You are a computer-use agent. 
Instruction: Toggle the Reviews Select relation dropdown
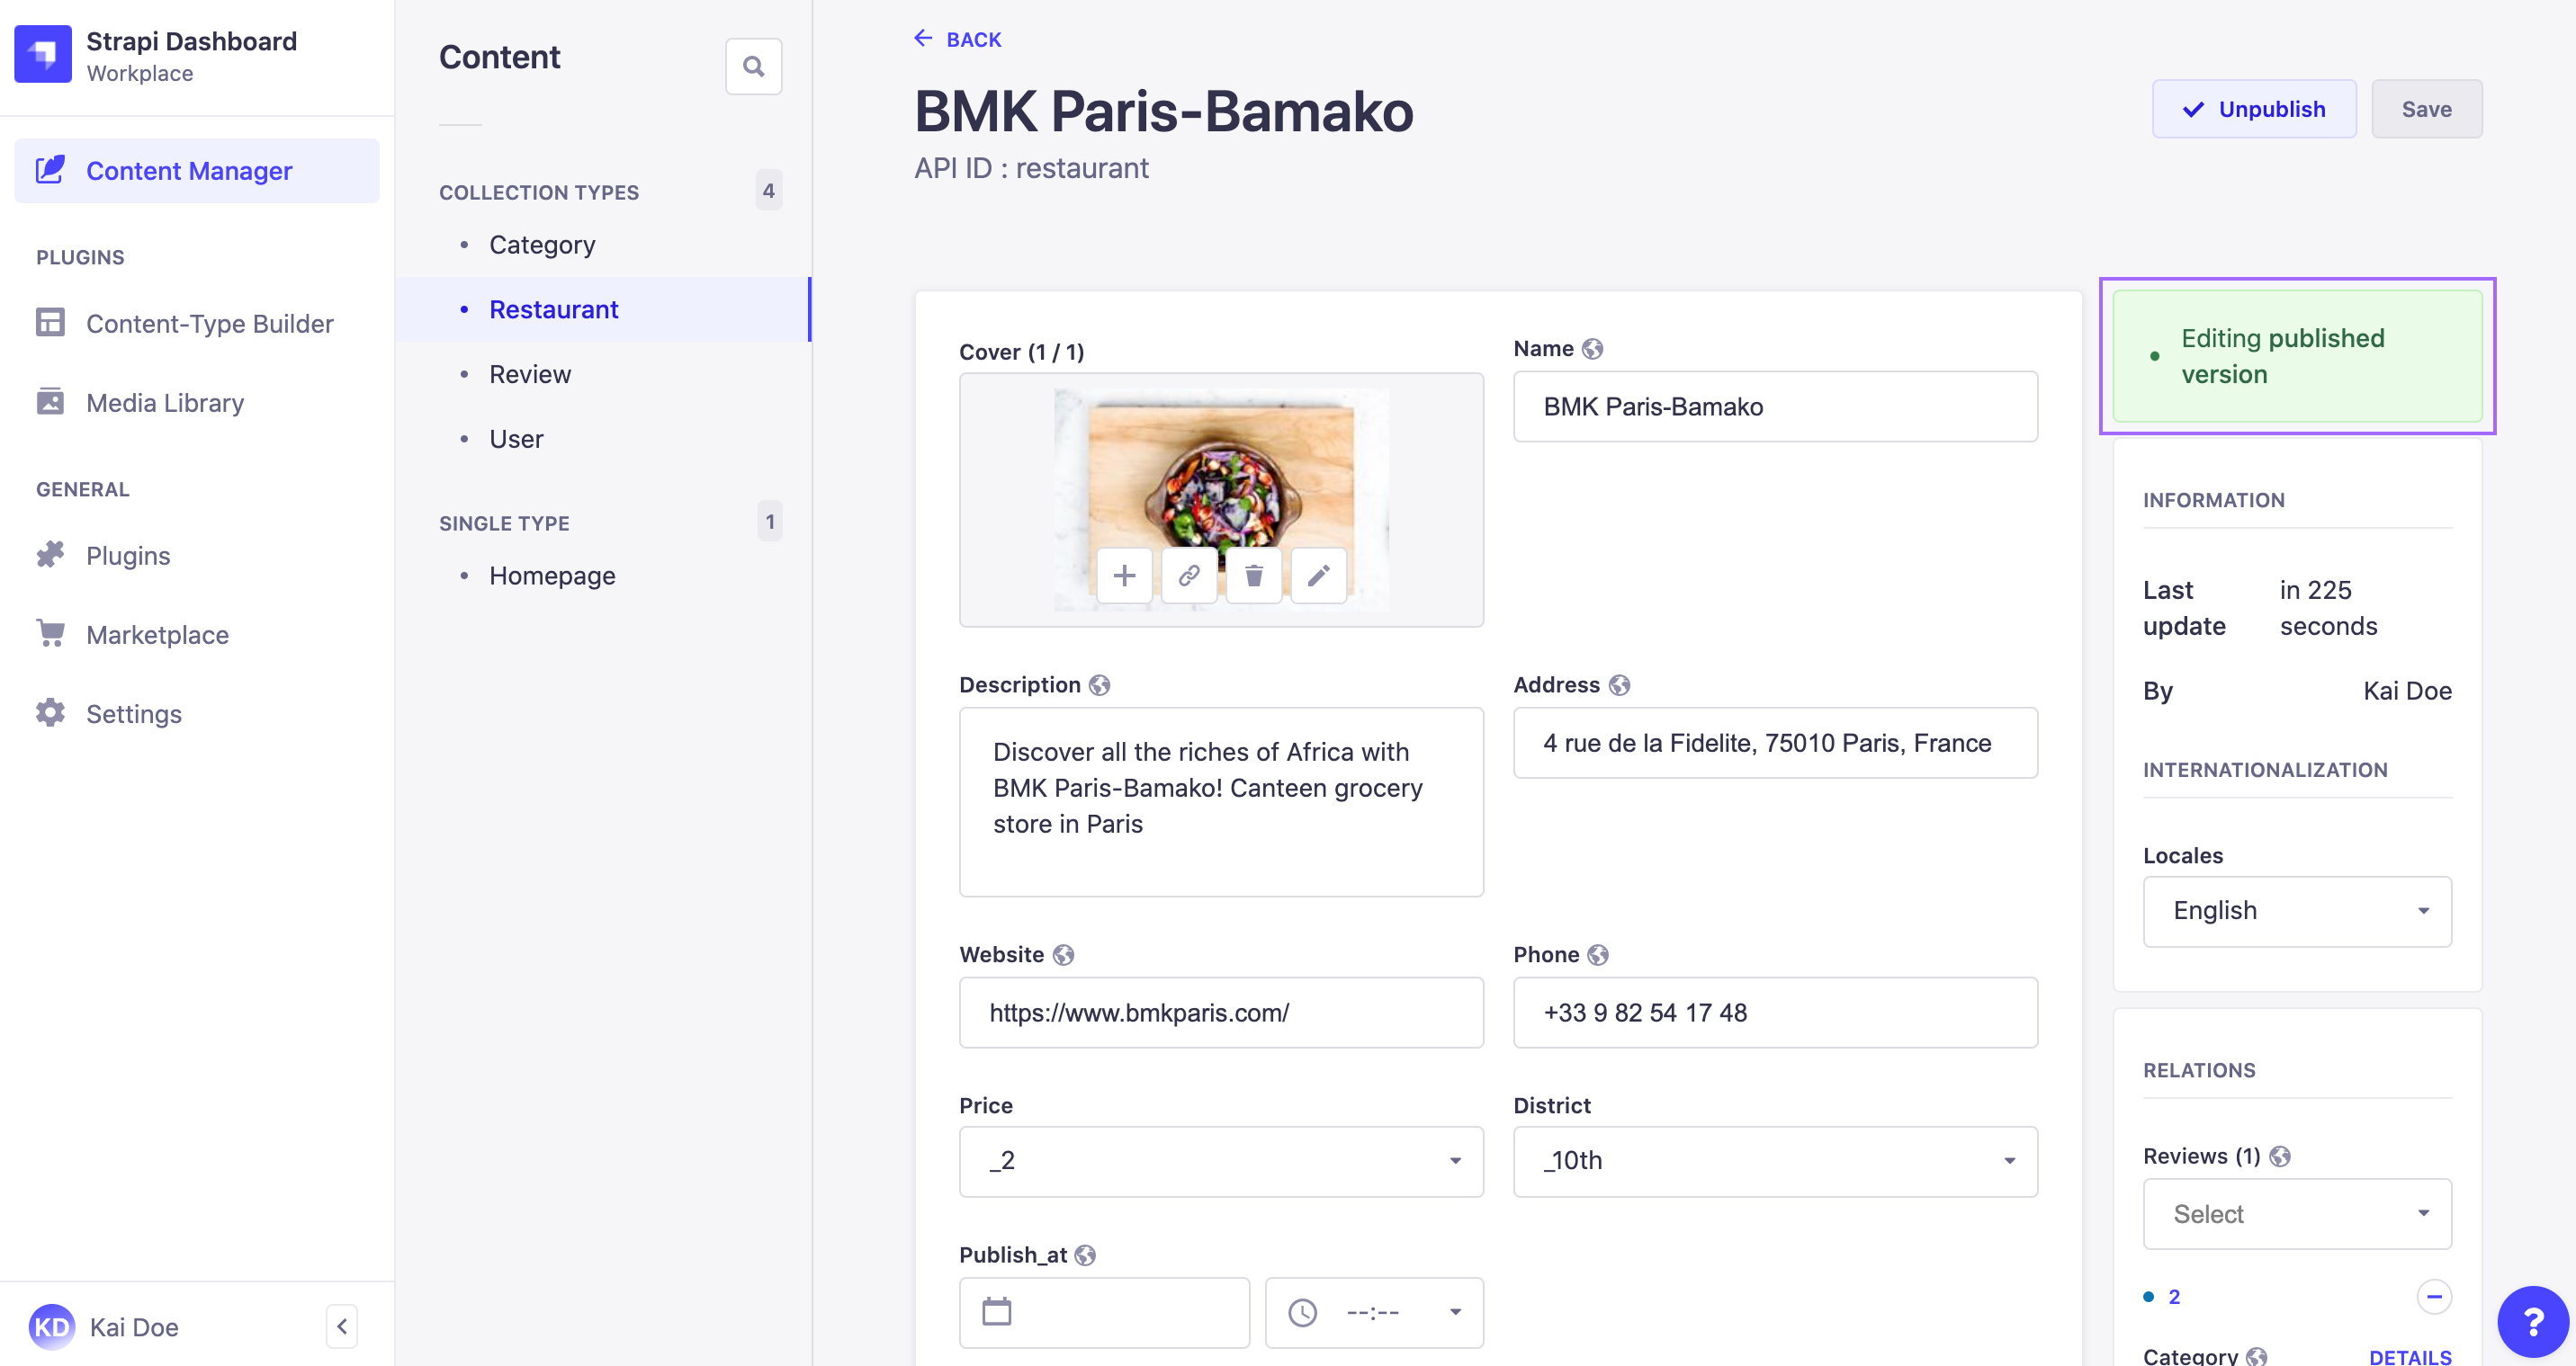(2298, 1213)
